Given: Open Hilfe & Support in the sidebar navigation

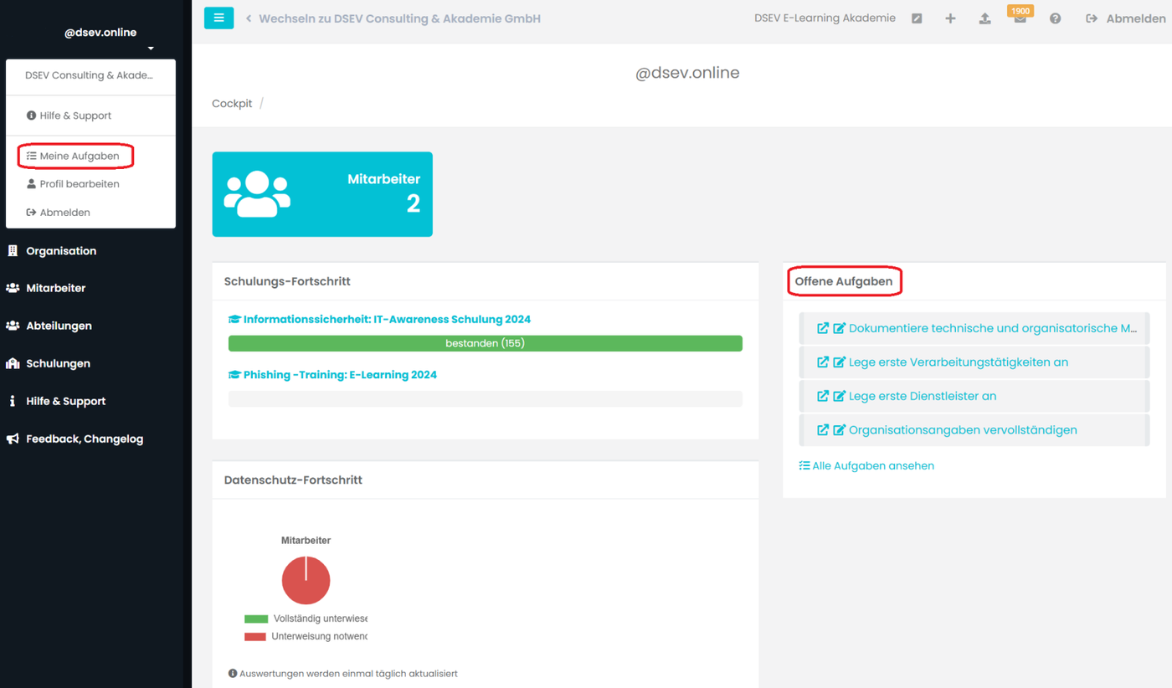Looking at the screenshot, I should [x=56, y=401].
